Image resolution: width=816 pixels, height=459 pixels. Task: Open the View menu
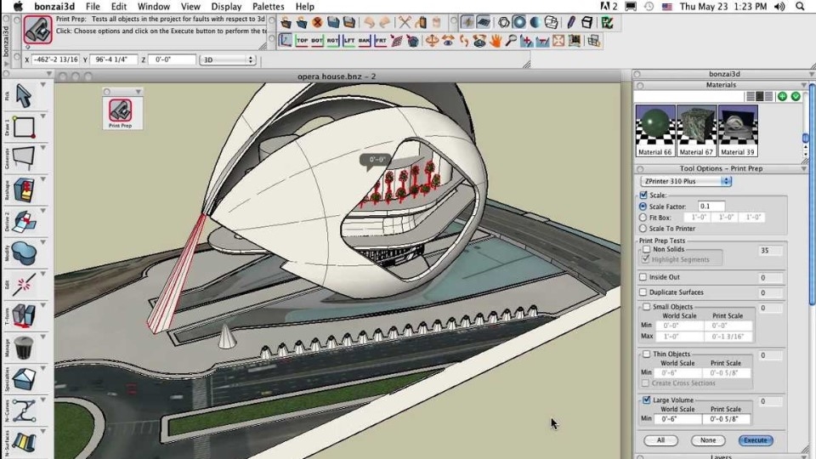point(190,7)
